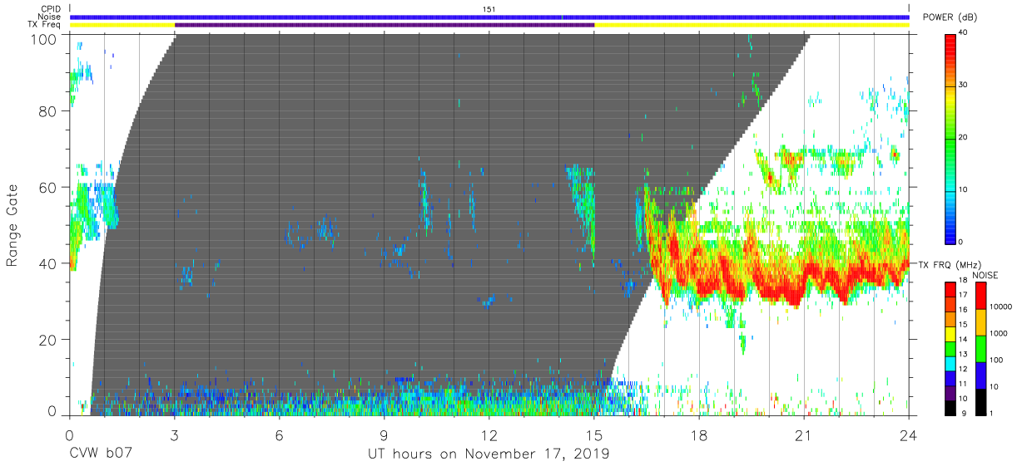Click the 'CVW b07' radar beam label
The height and width of the screenshot is (471, 1022).
coord(102,454)
